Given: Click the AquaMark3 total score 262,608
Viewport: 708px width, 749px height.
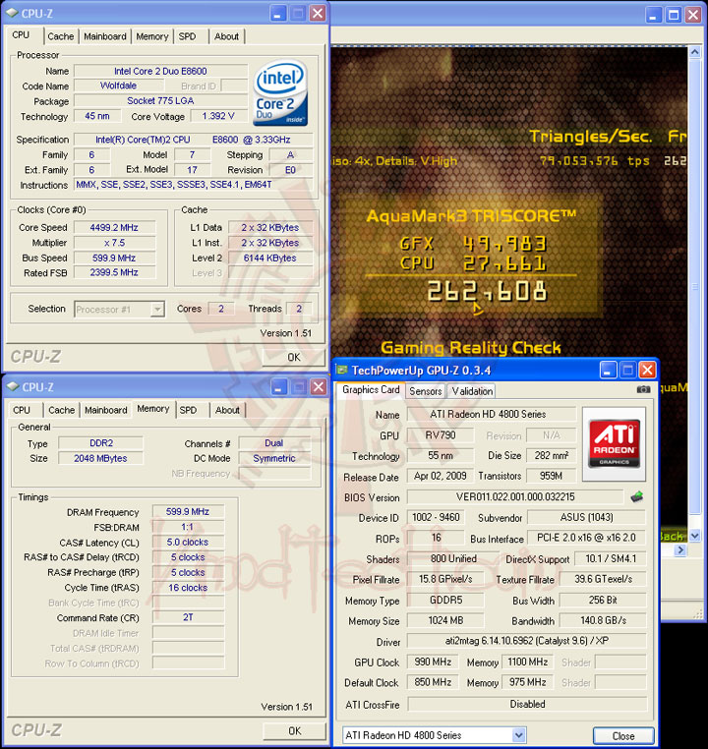Looking at the screenshot, I should [487, 291].
